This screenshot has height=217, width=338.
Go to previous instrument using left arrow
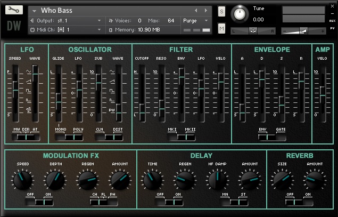196,10
